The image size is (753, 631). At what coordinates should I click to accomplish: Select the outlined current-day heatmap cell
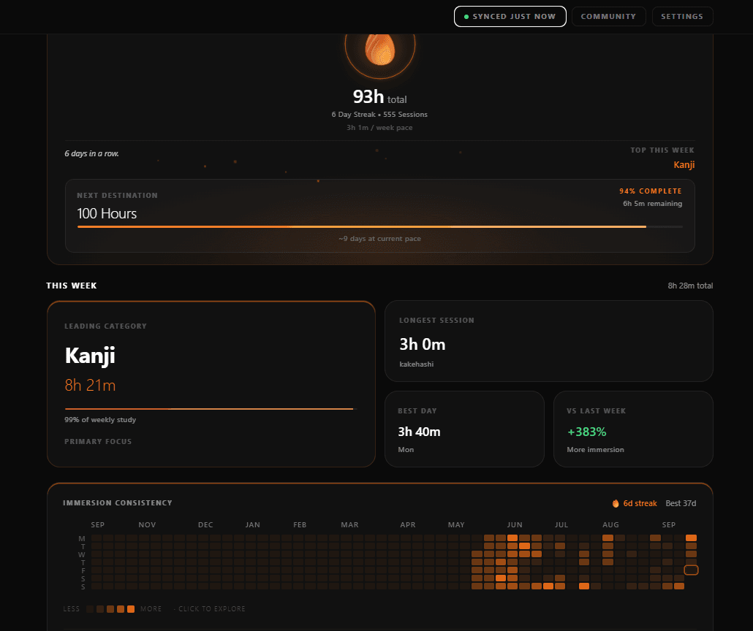coord(691,570)
